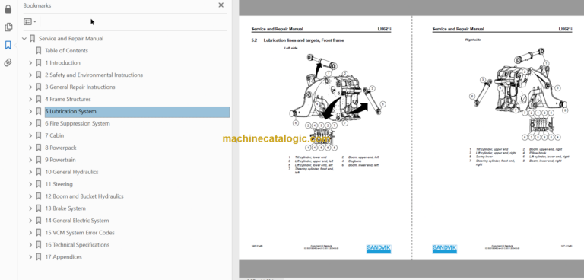Click bookmark icon beside 11 Steering

(38, 184)
